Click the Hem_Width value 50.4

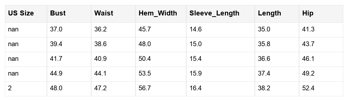click(x=145, y=59)
